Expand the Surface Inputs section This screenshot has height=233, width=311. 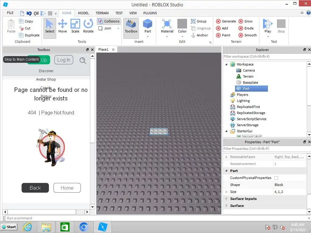coord(226,198)
